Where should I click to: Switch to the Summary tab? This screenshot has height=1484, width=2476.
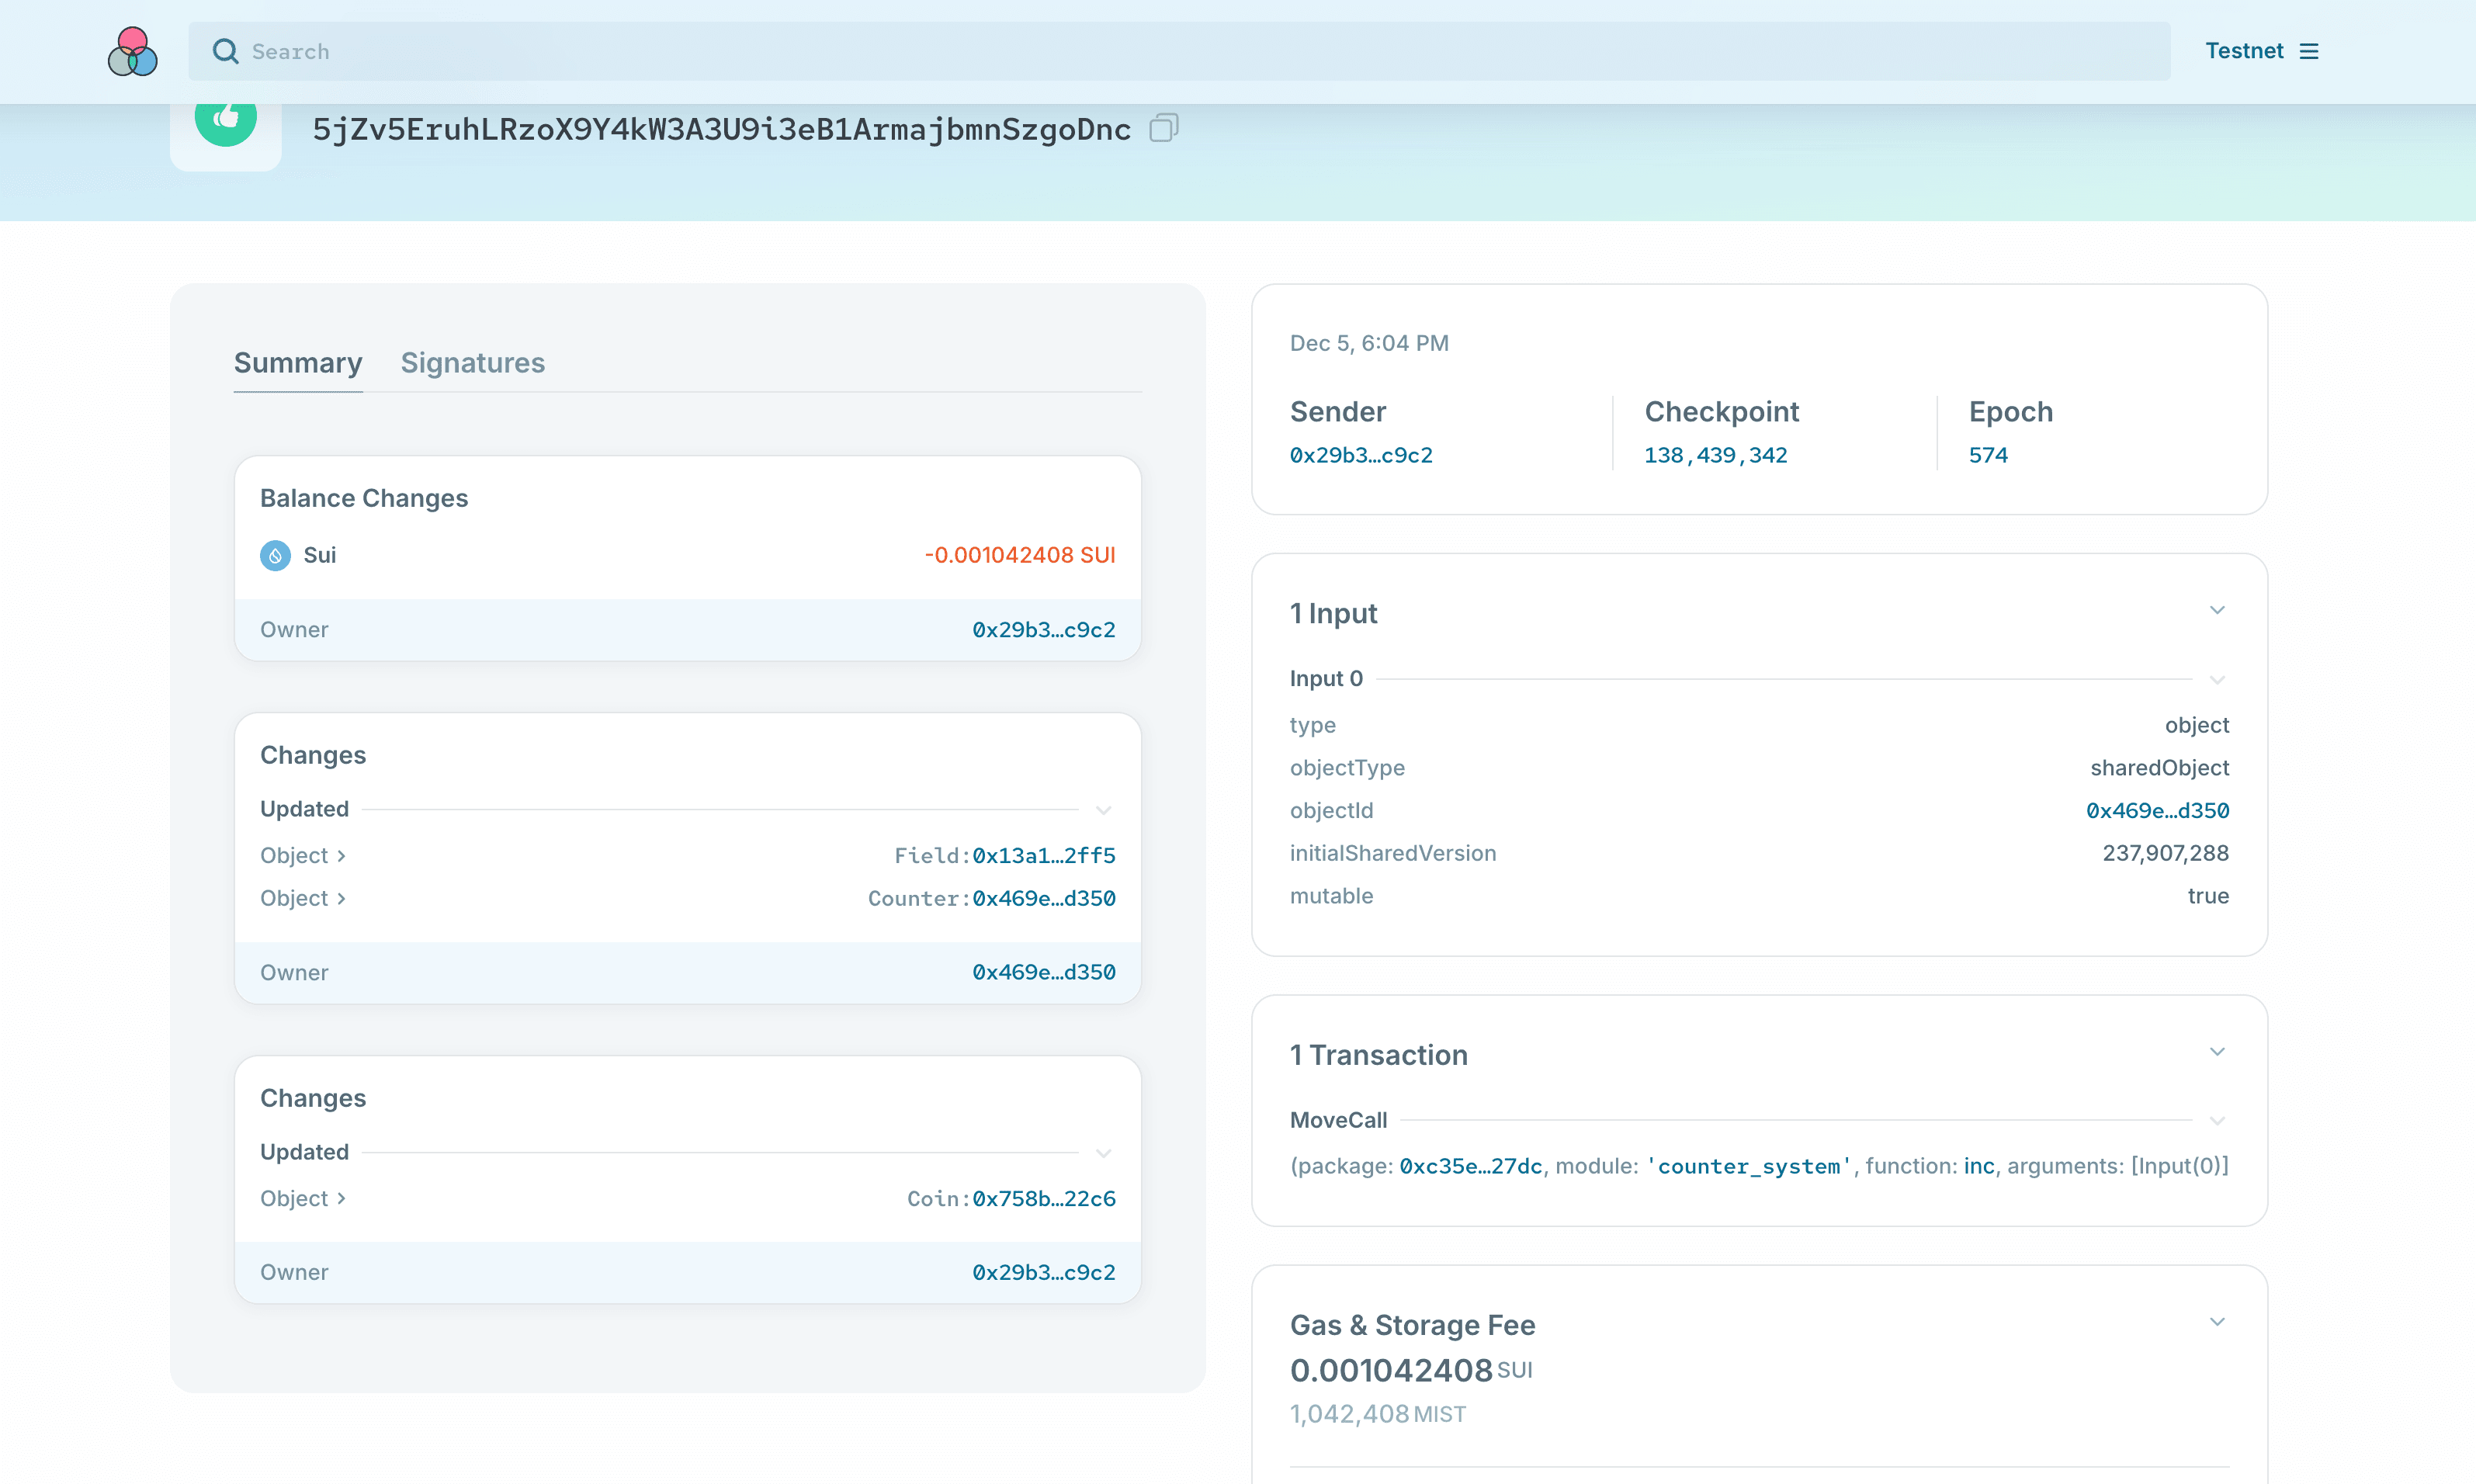[x=298, y=362]
